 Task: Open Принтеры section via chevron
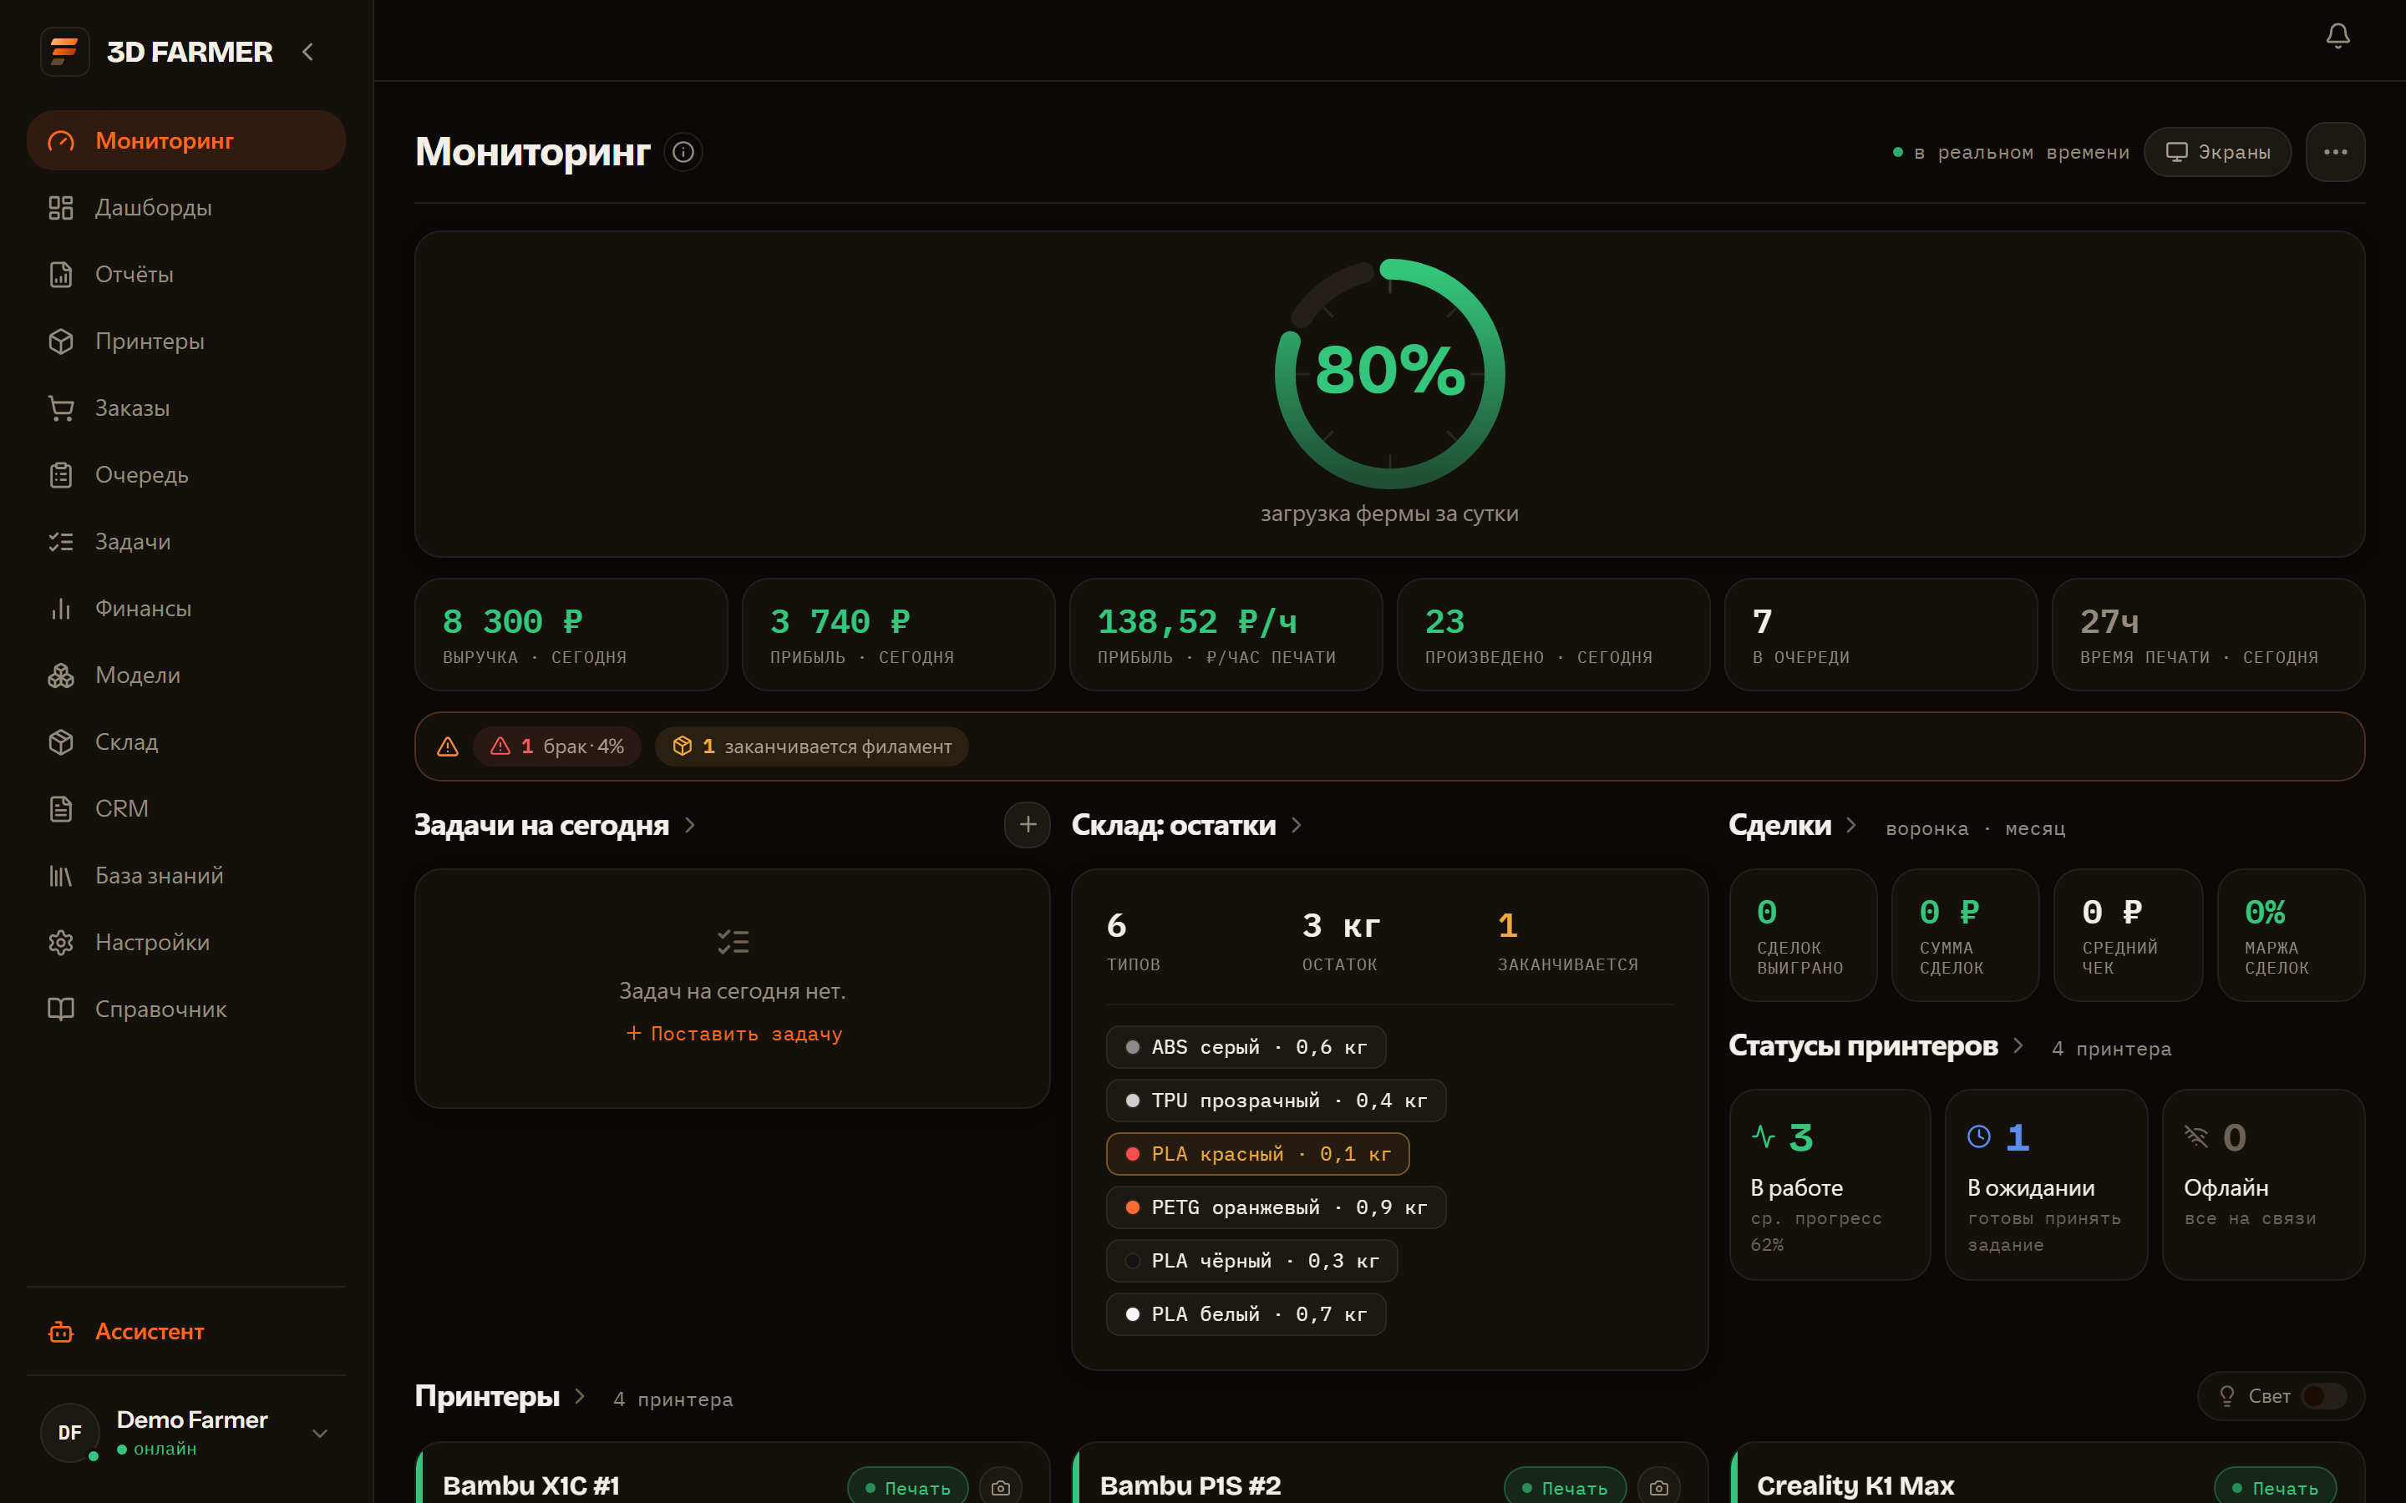click(580, 1397)
